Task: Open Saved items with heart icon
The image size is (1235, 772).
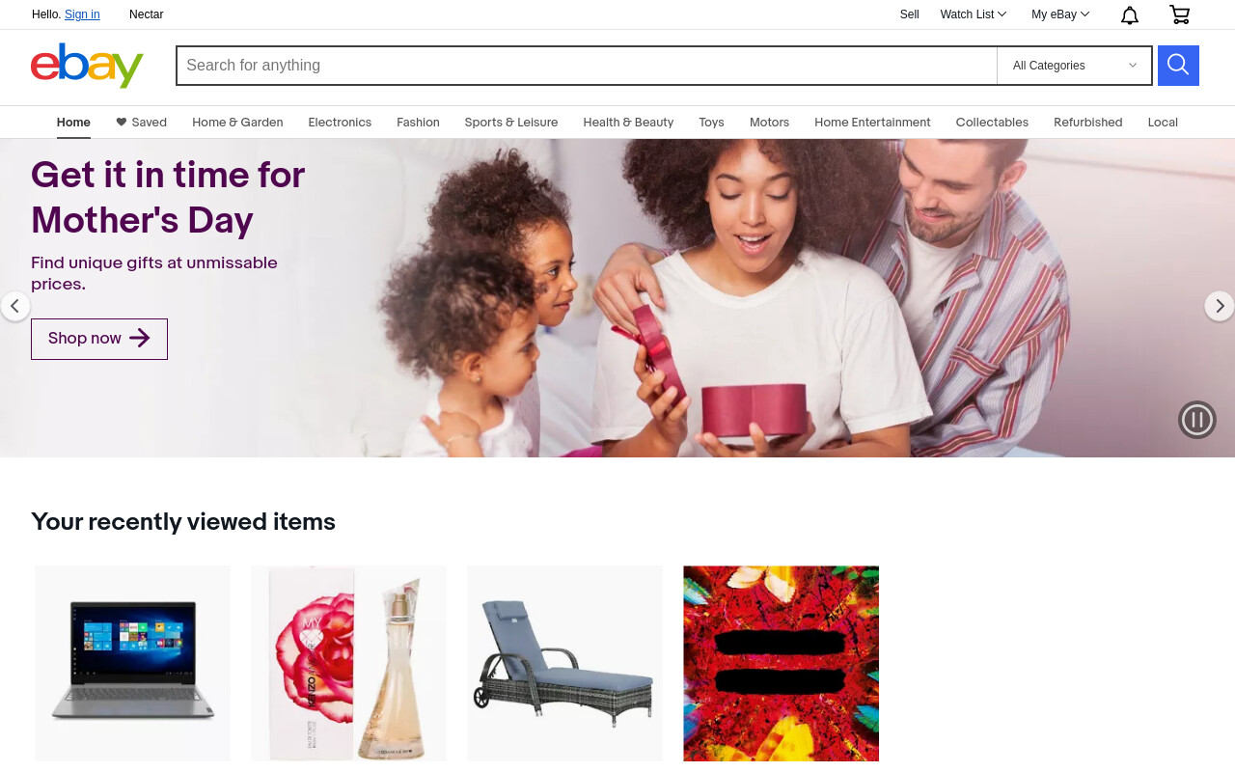Action: coord(141,123)
